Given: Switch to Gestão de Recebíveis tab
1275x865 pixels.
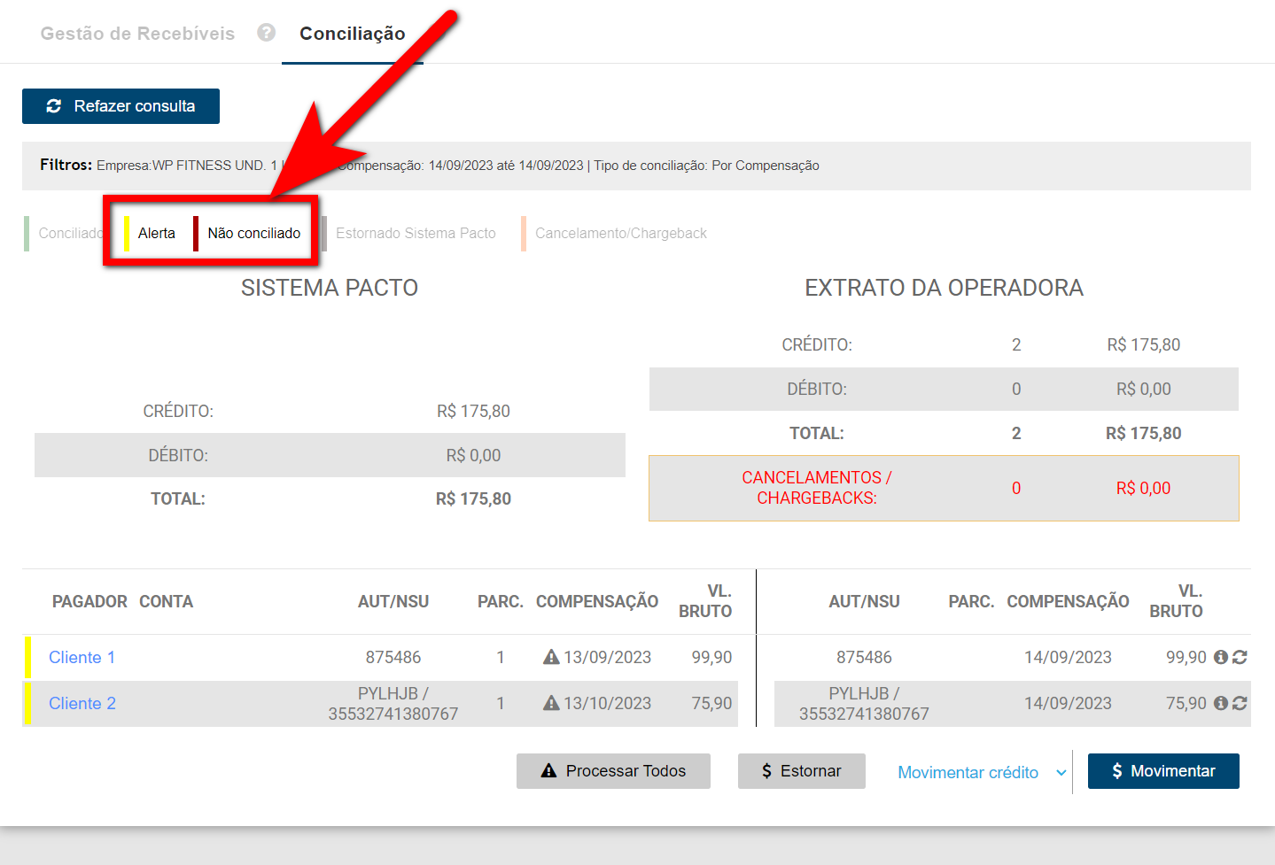Looking at the screenshot, I should tap(137, 34).
